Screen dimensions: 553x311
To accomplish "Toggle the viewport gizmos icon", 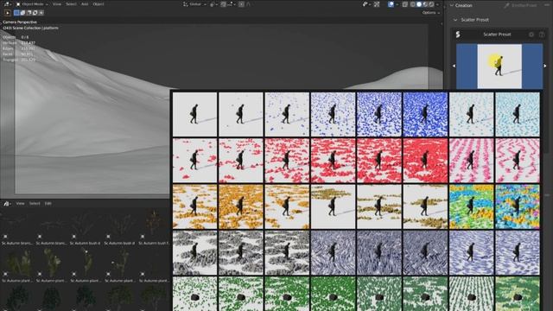I will pos(377,4).
